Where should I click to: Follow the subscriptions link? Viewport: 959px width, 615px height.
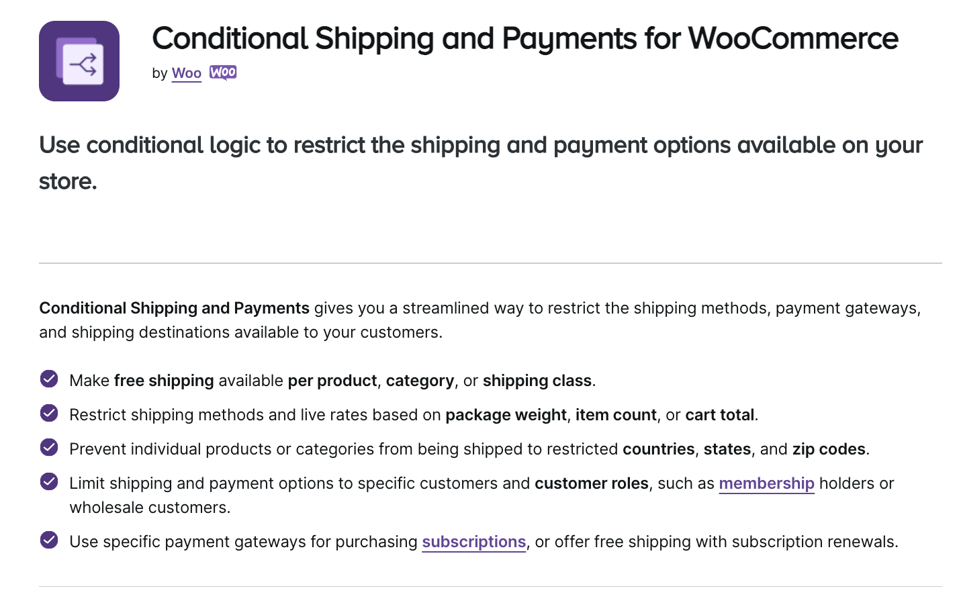[473, 542]
